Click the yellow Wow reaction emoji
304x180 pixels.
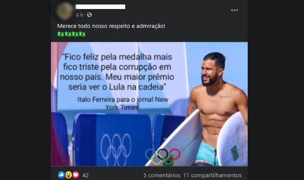[x=68, y=175]
